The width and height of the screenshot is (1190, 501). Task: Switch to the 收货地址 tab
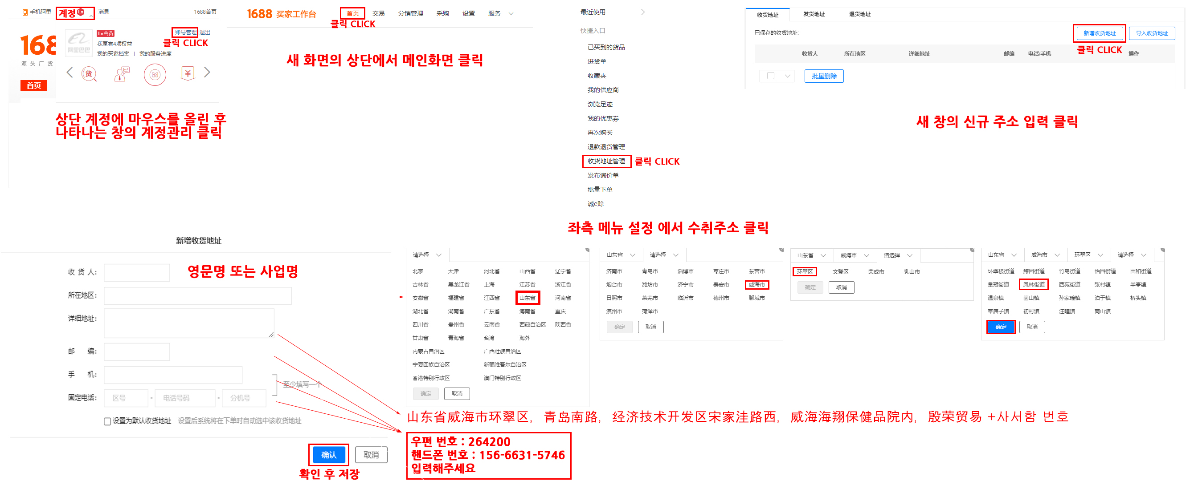tap(767, 15)
